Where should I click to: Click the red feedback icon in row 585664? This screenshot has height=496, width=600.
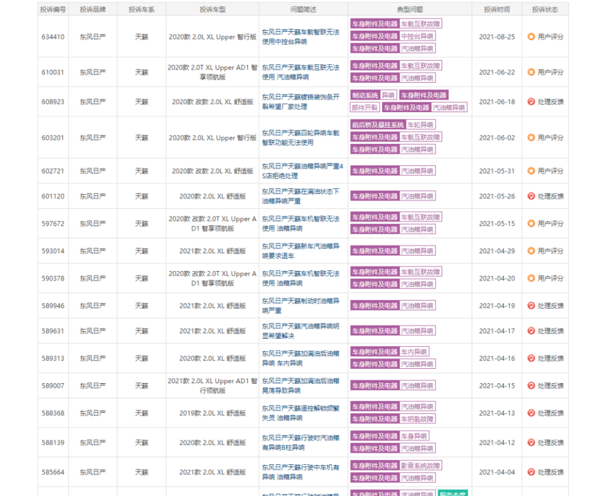click(531, 472)
